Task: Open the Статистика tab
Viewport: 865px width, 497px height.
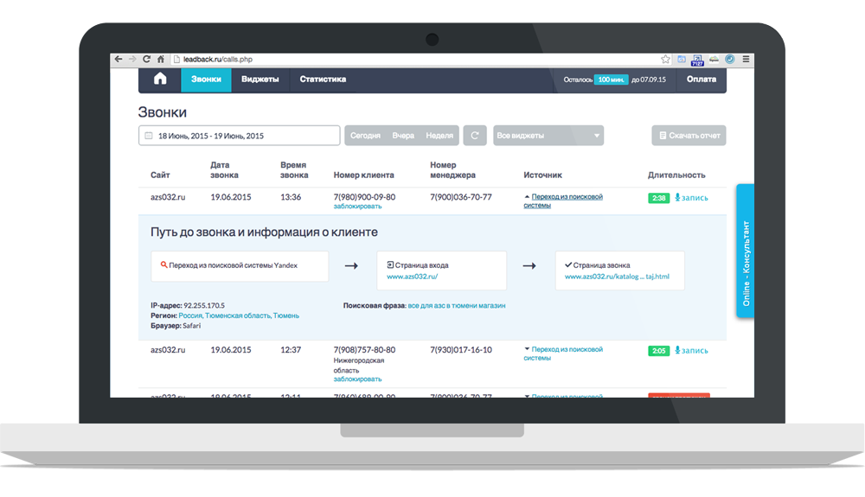Action: click(x=323, y=80)
